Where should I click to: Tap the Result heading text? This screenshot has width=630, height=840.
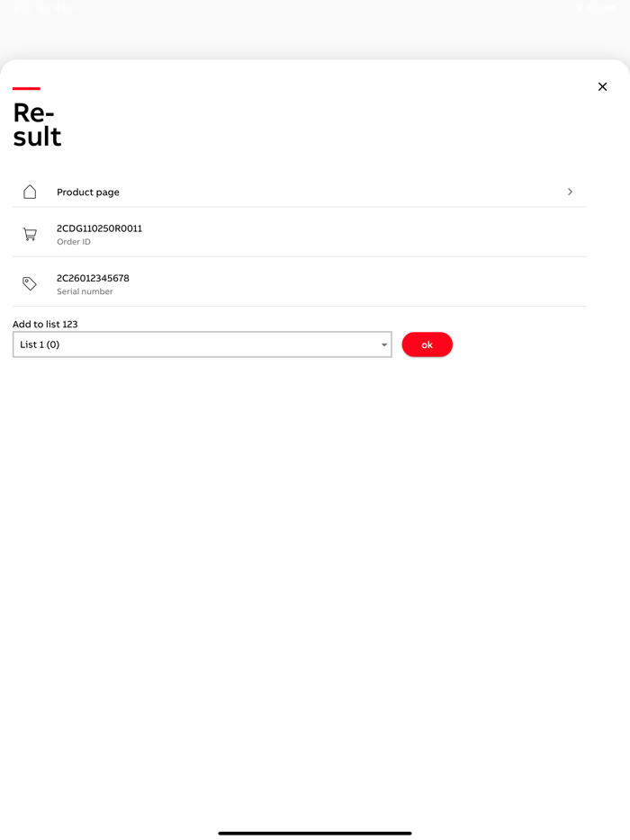pos(36,123)
